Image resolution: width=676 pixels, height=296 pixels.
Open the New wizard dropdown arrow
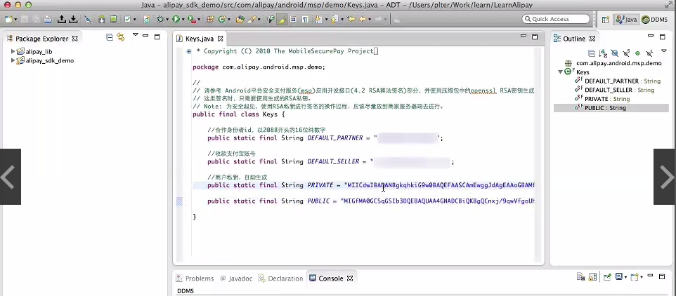(16, 20)
